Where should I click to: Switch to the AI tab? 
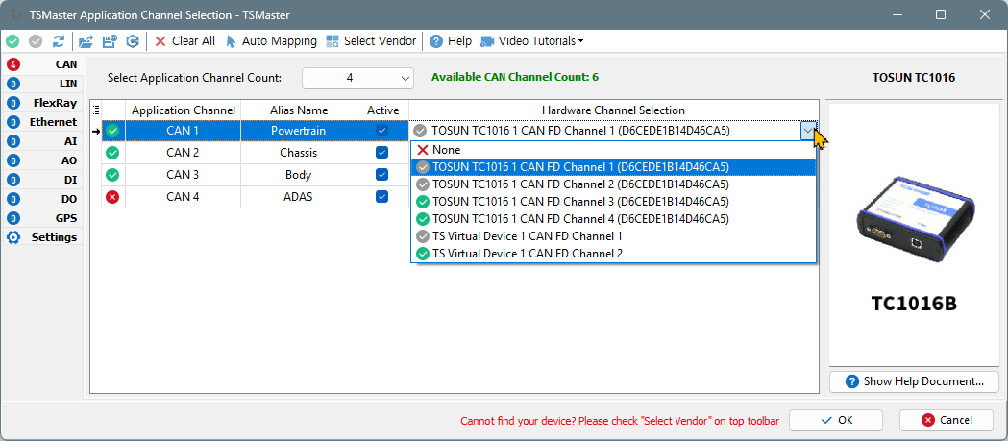(x=42, y=141)
